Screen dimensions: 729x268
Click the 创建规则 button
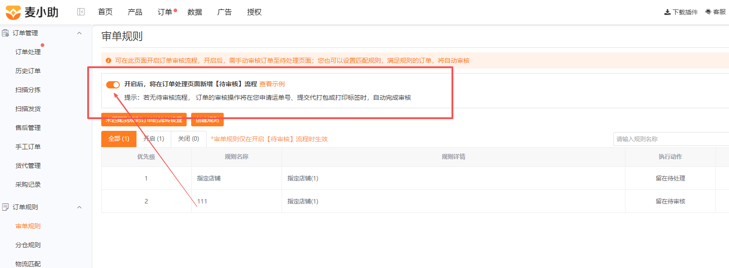[x=207, y=120]
